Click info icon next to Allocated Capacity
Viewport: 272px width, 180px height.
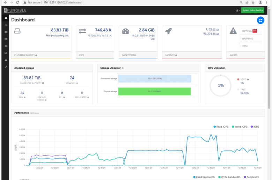[x=43, y=83]
